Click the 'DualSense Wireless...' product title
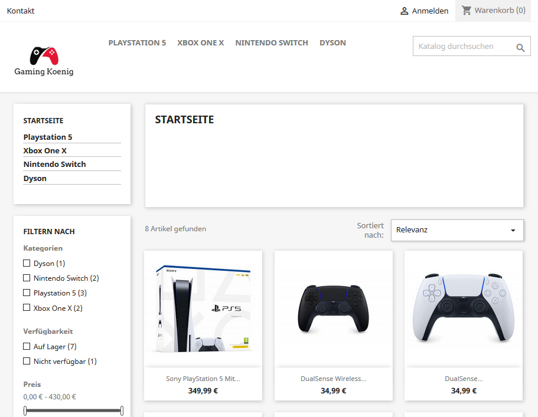Viewport: 538px width, 417px height. (334, 379)
